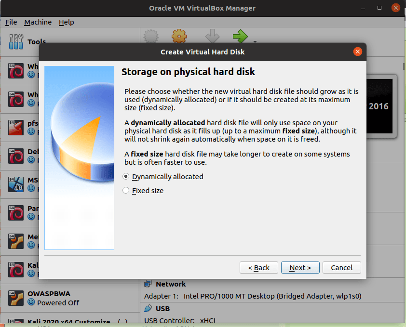Click the USB section plug icon

pos(149,308)
